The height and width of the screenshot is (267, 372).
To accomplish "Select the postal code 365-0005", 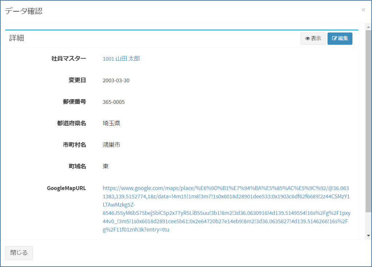I will coord(114,102).
